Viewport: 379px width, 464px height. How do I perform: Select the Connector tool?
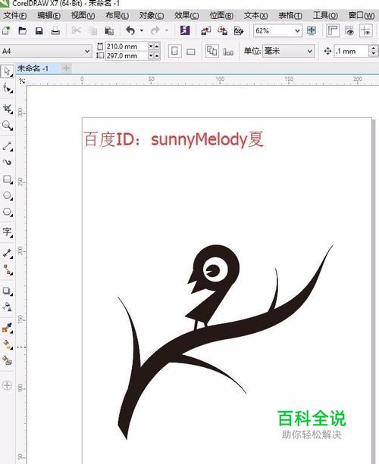[7, 269]
